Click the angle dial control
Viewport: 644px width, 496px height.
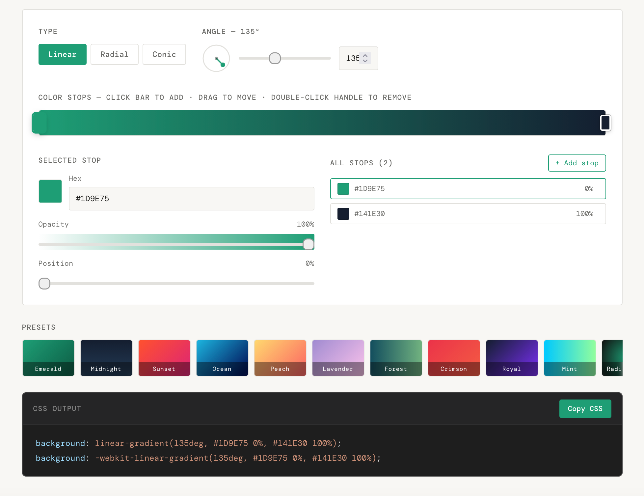click(216, 58)
